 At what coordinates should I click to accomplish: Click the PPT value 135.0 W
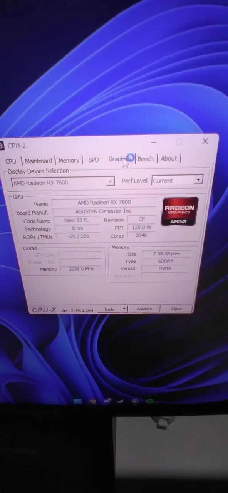coord(141,227)
